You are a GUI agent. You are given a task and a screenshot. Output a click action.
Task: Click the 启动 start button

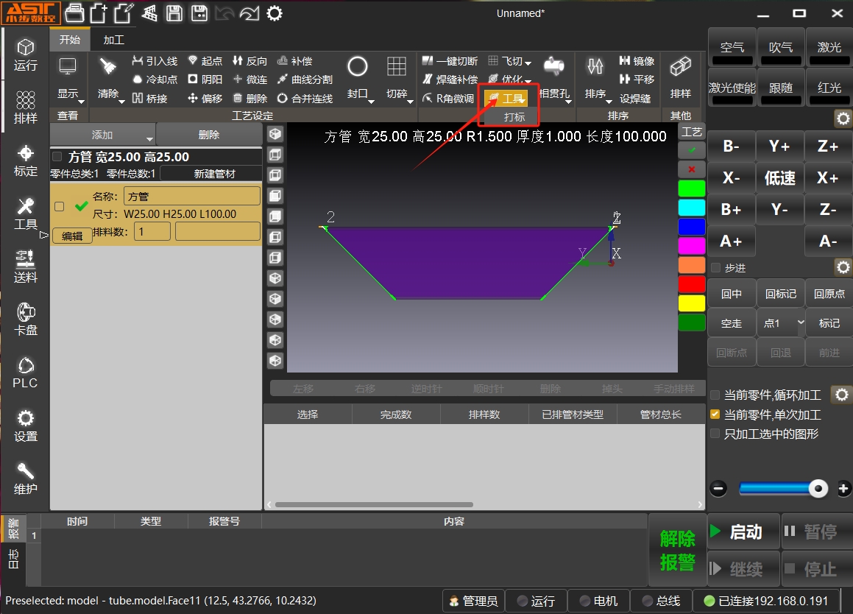coord(743,532)
